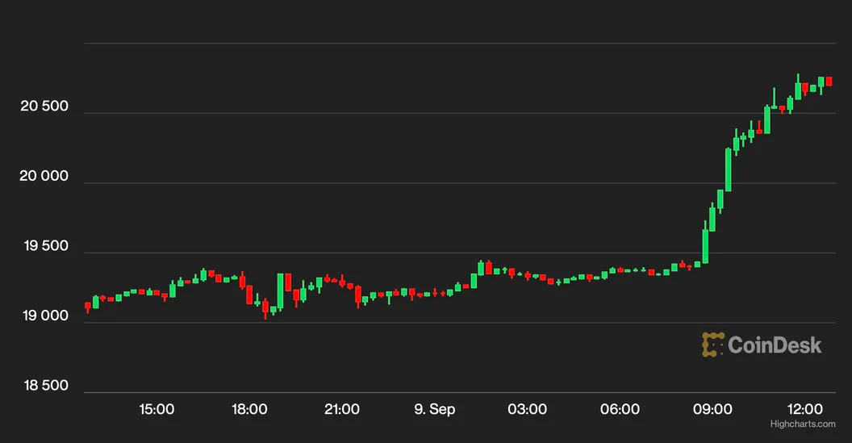This screenshot has height=443, width=852.
Task: Click the 03:00 time axis label
Action: pos(528,409)
